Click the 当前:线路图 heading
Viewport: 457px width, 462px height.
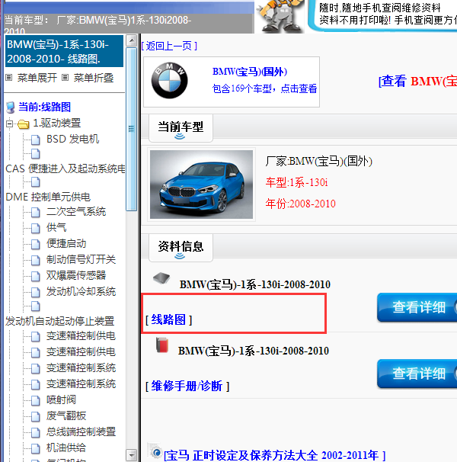click(x=45, y=107)
